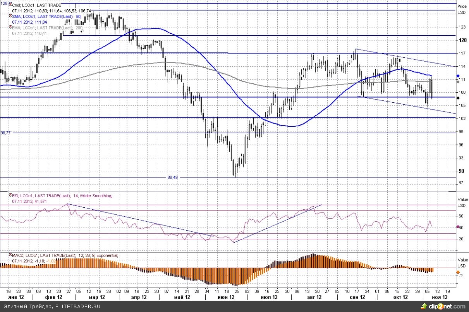Click the Price USD axis header
The width and height of the screenshot is (469, 312).
[x=462, y=9]
